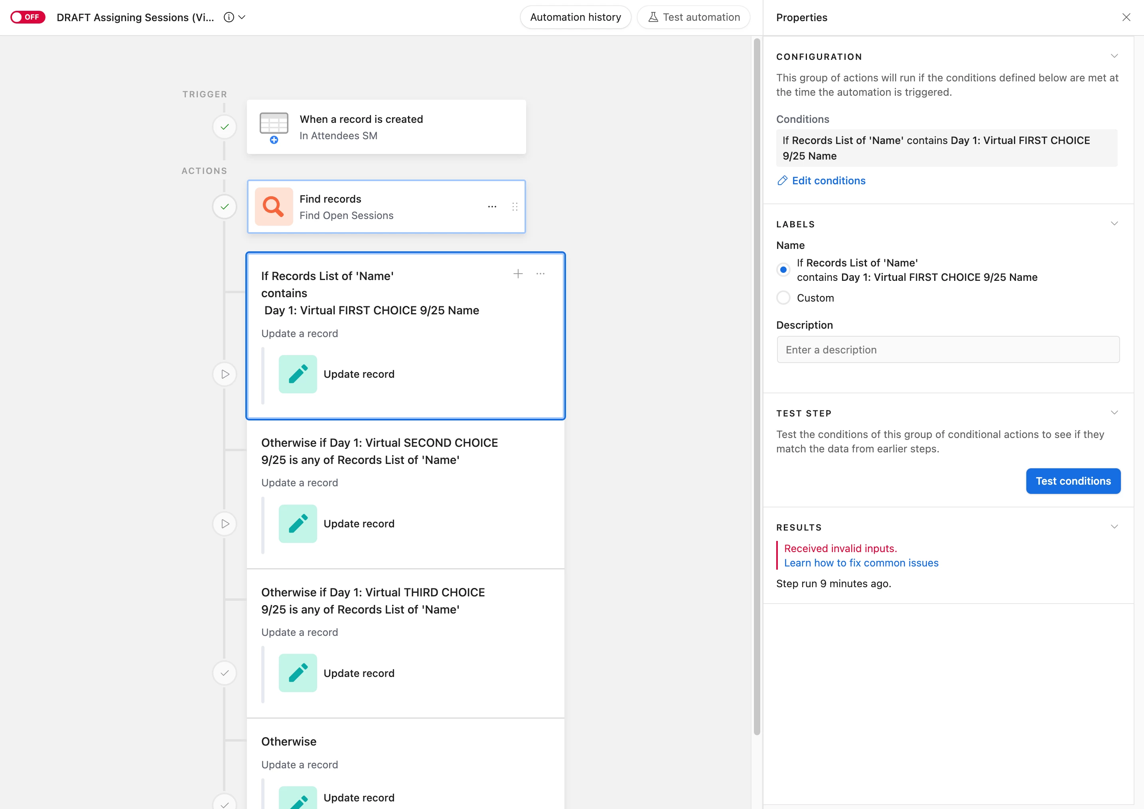Click the Find records drag handle
This screenshot has width=1144, height=809.
tap(515, 206)
